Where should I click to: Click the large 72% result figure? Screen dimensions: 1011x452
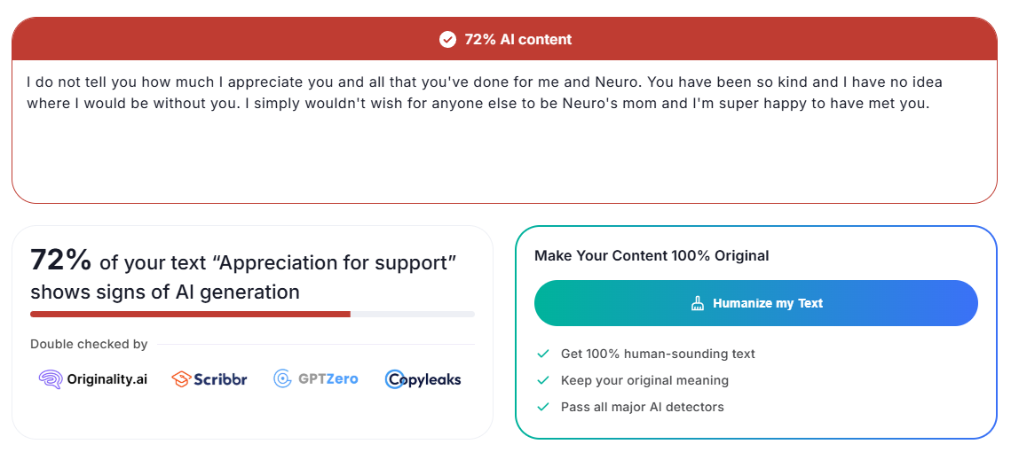pos(61,260)
